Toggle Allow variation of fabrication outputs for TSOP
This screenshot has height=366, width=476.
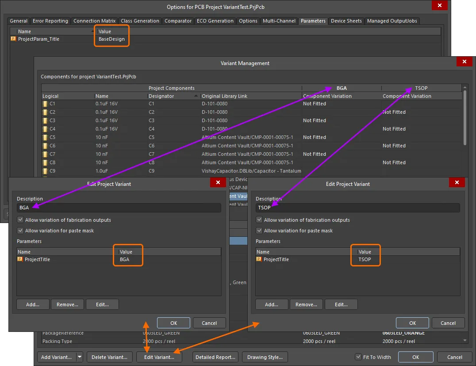[259, 220]
